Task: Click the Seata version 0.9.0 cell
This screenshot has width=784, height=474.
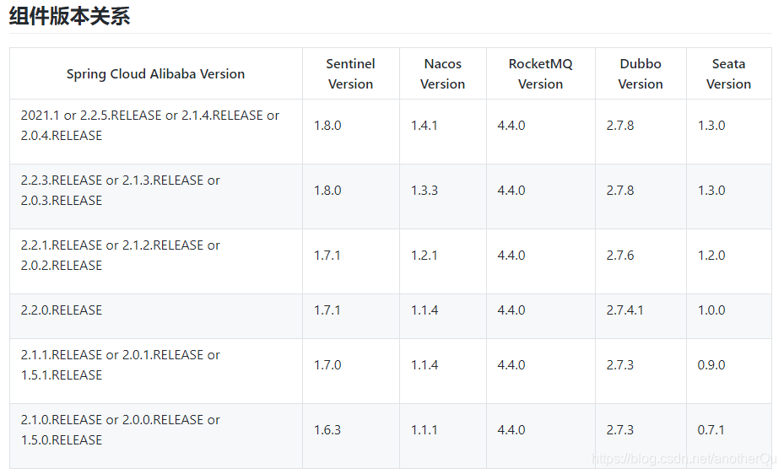Action: coord(728,371)
